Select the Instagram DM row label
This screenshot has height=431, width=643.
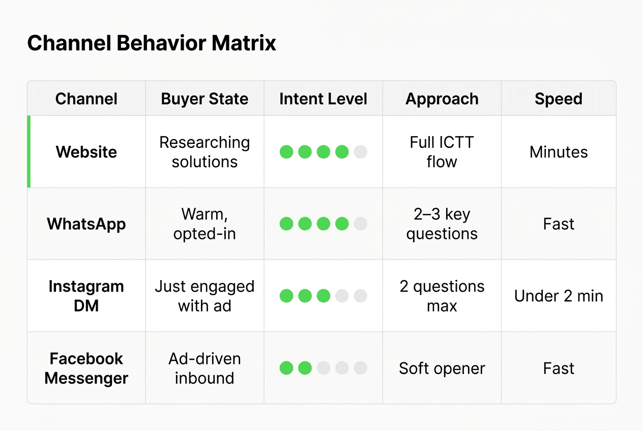pyautogui.click(x=86, y=296)
